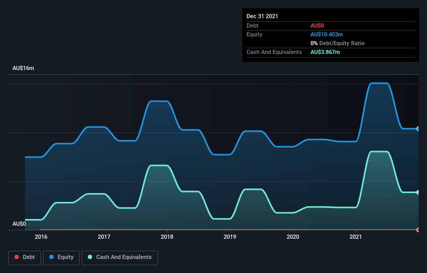Toggle Cash And Equivalents legend button
The image size is (427, 273).
pyautogui.click(x=120, y=257)
